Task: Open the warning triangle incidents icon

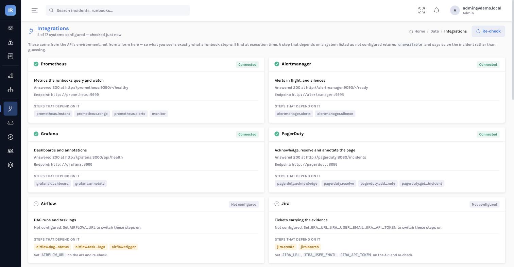Action: (x=11, y=42)
